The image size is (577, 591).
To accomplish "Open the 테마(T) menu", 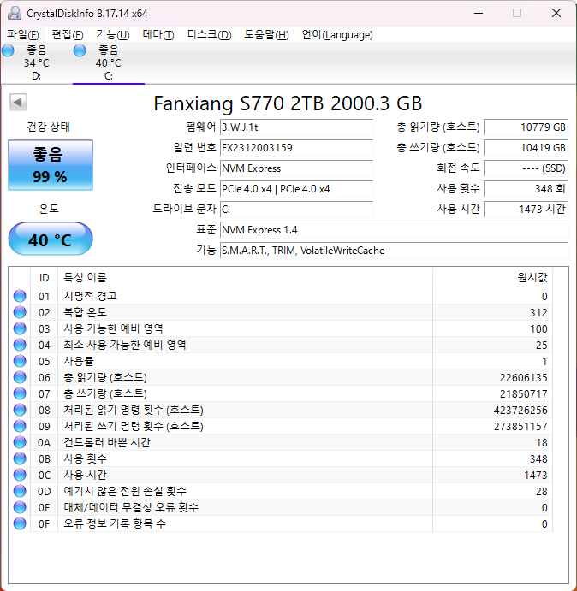I will 158,35.
